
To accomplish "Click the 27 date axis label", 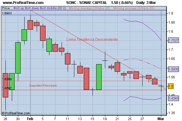I will (x=142, y=119).
